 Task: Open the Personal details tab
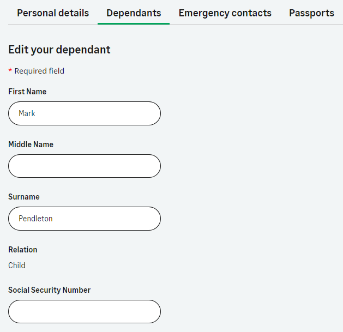pos(53,13)
